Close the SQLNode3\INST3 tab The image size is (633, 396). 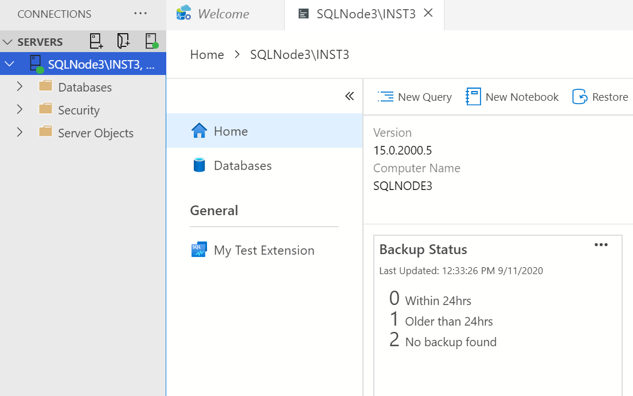tap(428, 14)
